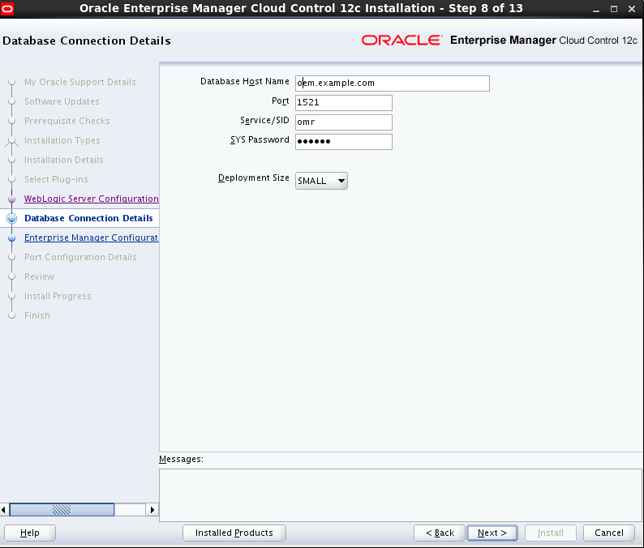The width and height of the screenshot is (644, 548).
Task: Click the disabled Install button
Action: click(551, 533)
